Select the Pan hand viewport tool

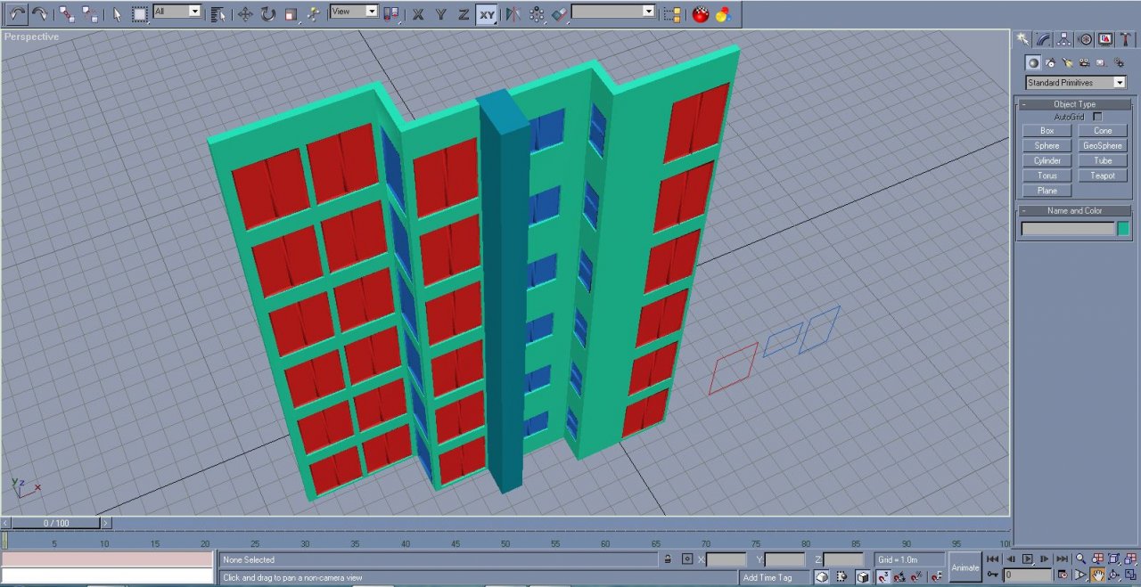pos(1098,575)
